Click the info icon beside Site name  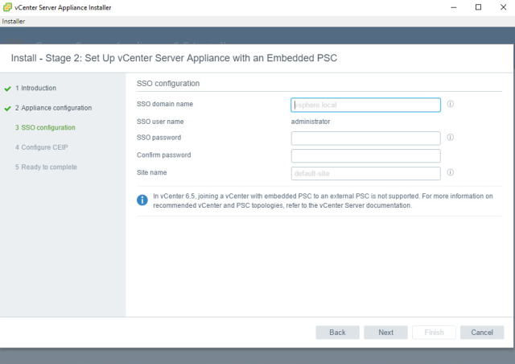click(451, 172)
